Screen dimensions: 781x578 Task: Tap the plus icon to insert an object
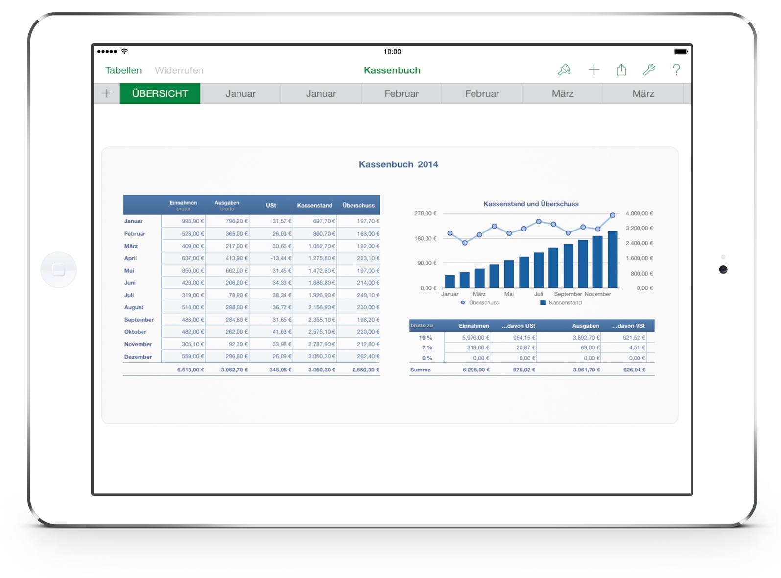click(593, 70)
